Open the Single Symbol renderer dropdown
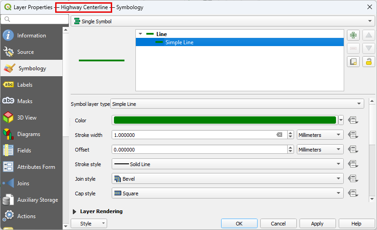Screen dimensions: 377x230 click(x=222, y=21)
